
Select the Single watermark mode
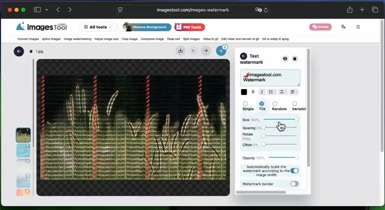pos(245,104)
